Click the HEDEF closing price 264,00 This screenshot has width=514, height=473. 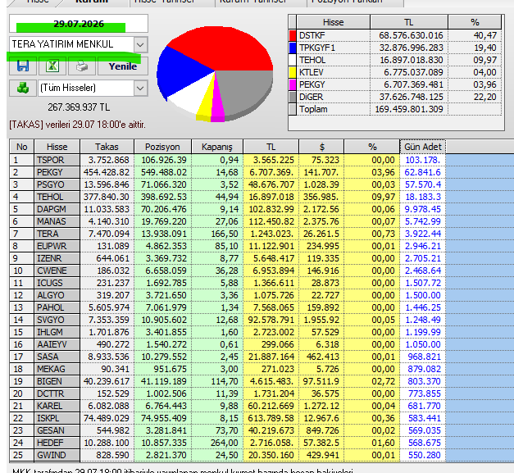[x=225, y=443]
